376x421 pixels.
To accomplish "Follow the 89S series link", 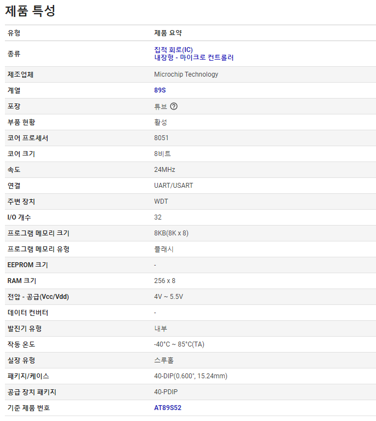I will pyautogui.click(x=160, y=90).
